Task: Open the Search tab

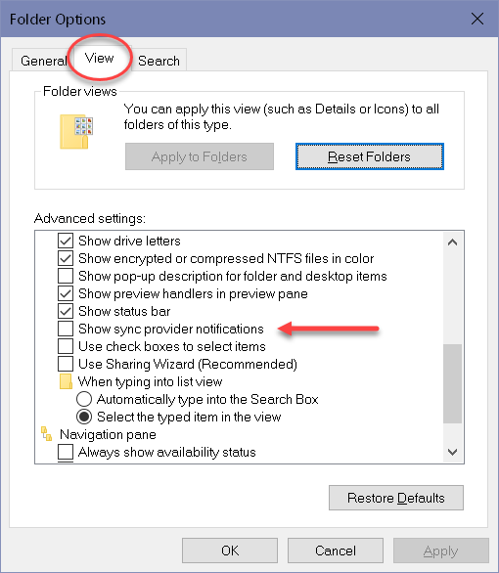Action: click(159, 61)
